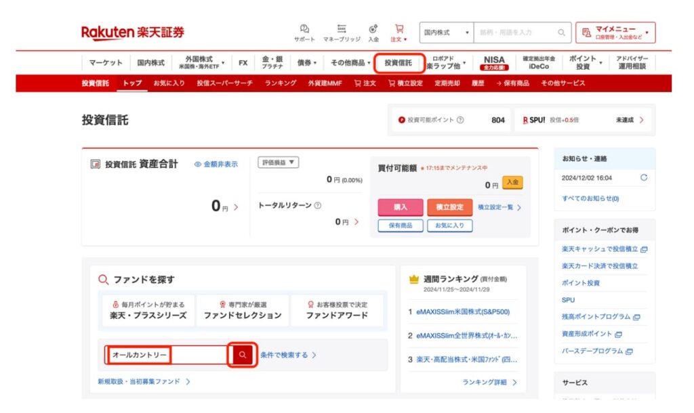Open the 評価損益 dropdown
Viewport: 694px width, 413px height.
(278, 162)
